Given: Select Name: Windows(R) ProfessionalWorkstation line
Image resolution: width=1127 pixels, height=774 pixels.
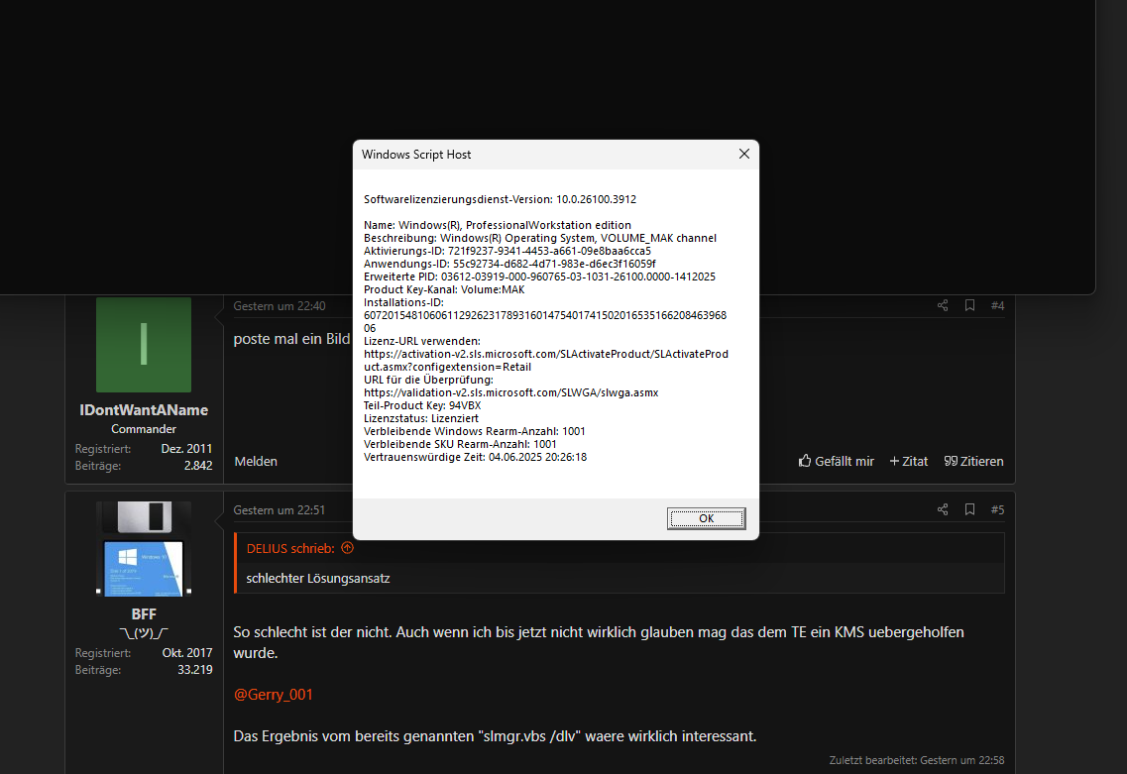Looking at the screenshot, I should [498, 225].
